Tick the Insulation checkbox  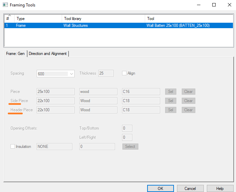tap(13, 147)
